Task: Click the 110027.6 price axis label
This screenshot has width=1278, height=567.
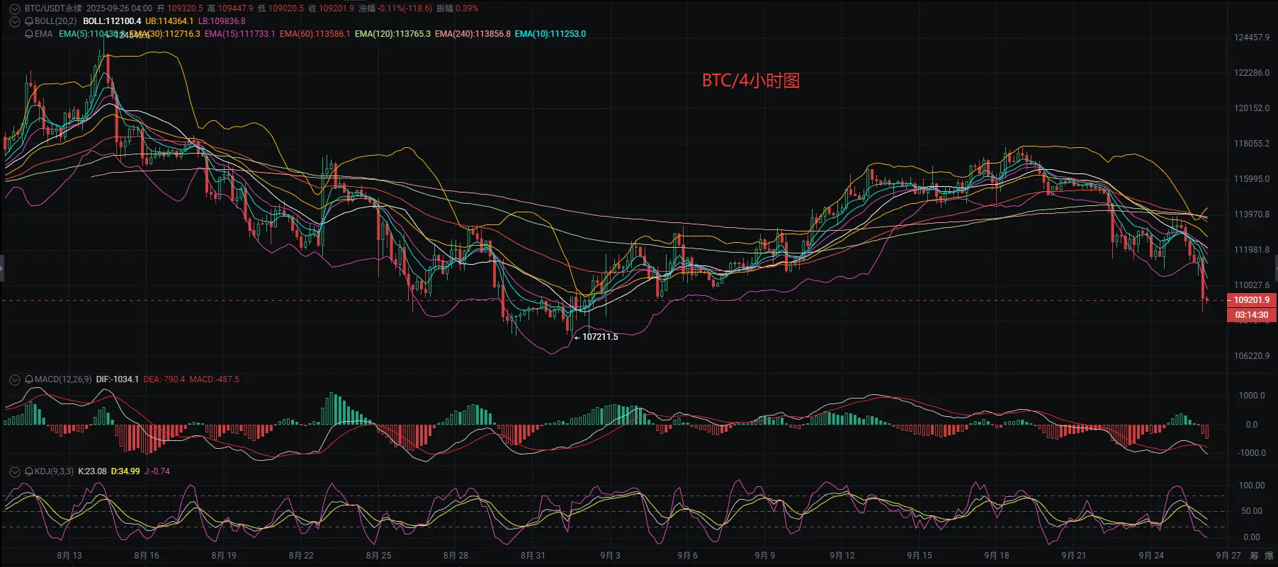Action: tap(1252, 285)
